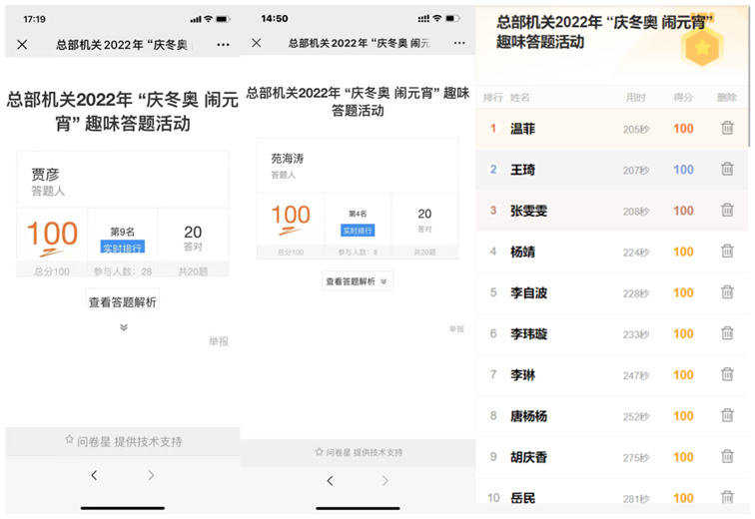Open the three-dot menu on middle phone
Image resolution: width=755 pixels, height=519 pixels.
pyautogui.click(x=455, y=43)
